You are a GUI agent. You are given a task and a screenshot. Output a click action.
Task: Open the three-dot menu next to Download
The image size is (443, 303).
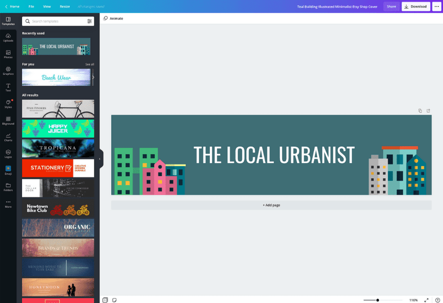pos(437,6)
